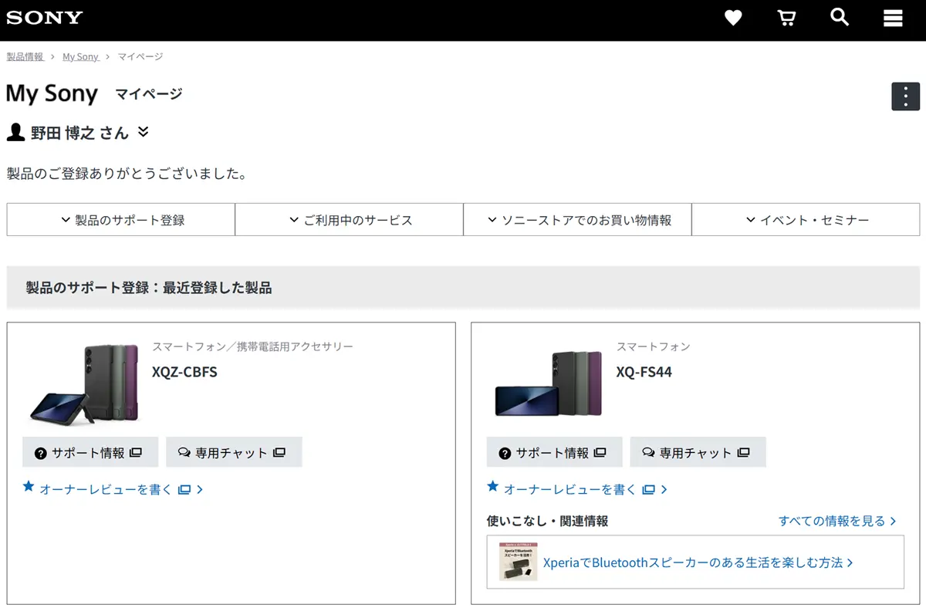The image size is (926, 608).
Task: Open the XQ-FS44 product image
Action: point(548,383)
